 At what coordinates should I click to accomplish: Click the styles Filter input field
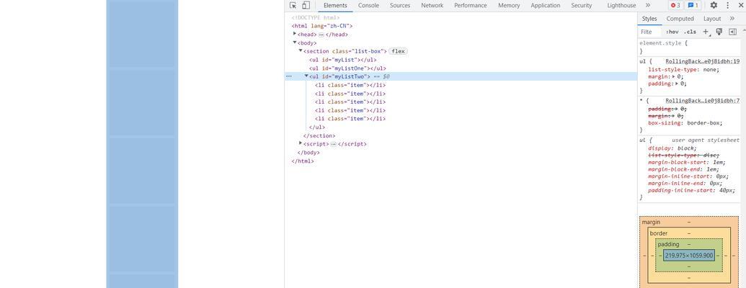pyautogui.click(x=650, y=32)
